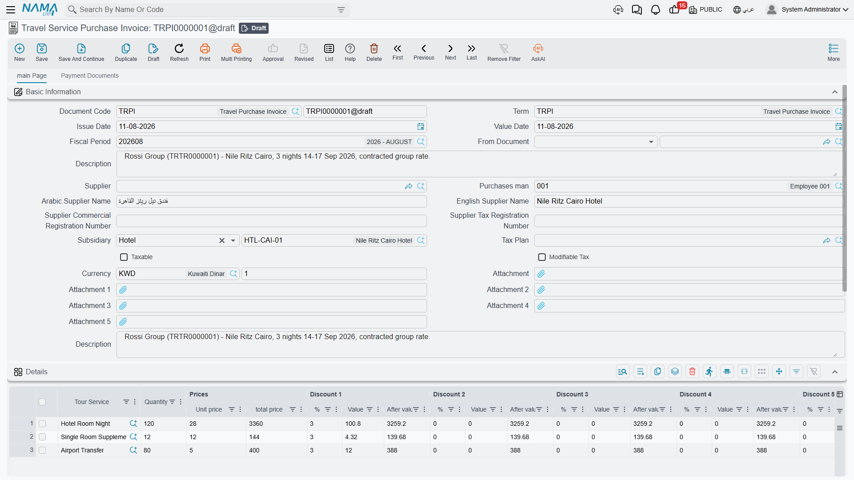Open Unit price column filter

point(232,409)
